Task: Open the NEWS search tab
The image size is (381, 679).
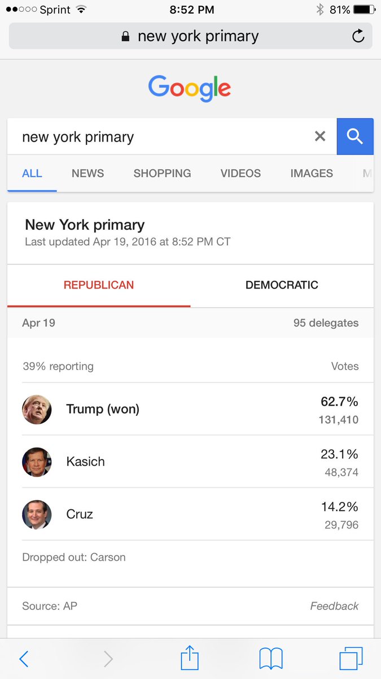Action: [87, 173]
